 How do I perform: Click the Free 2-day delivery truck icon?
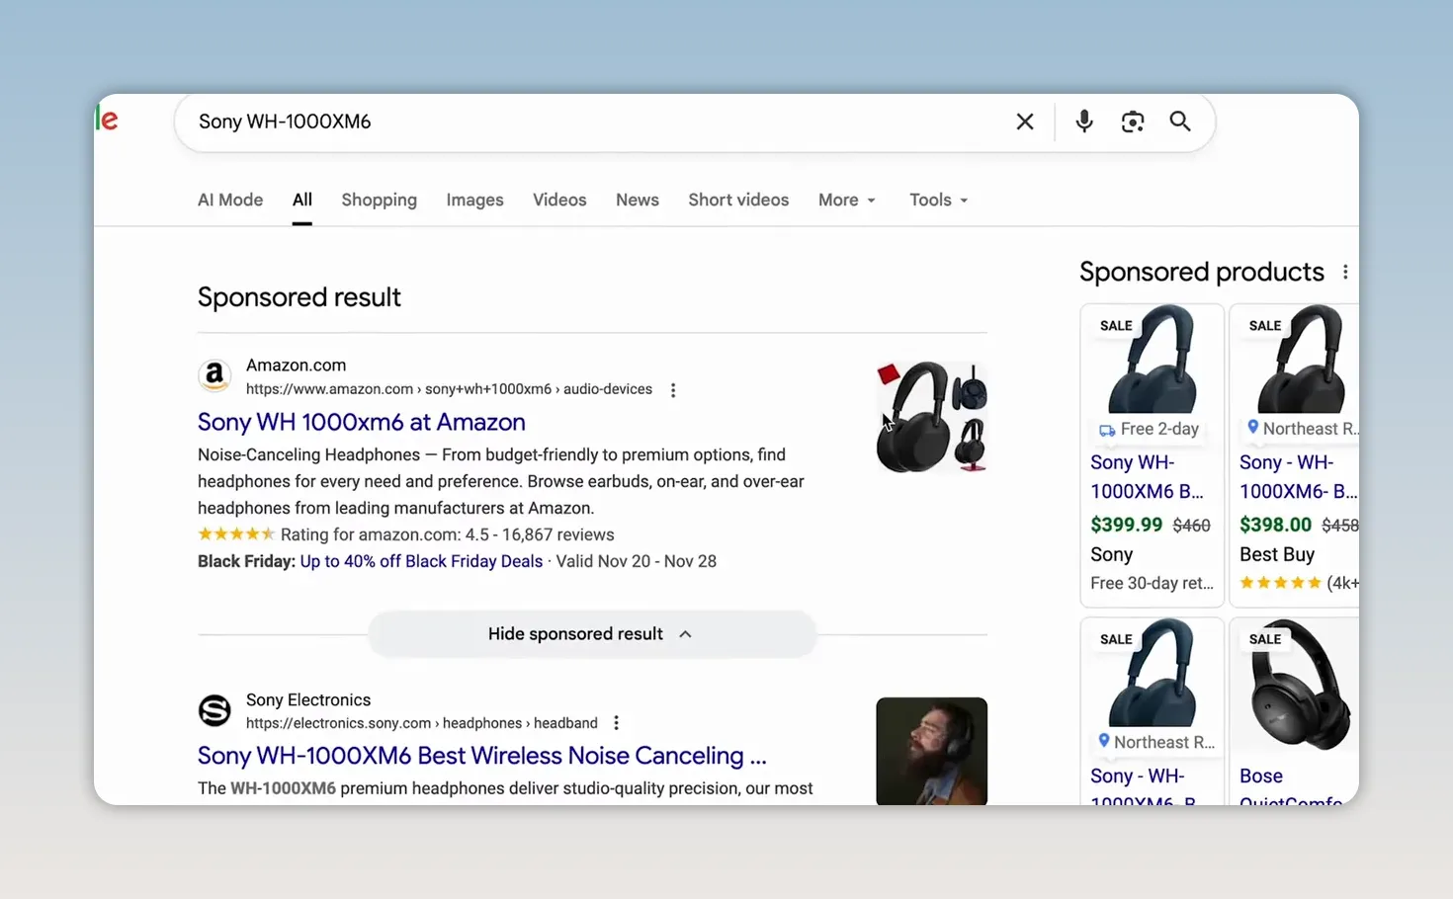click(1107, 430)
